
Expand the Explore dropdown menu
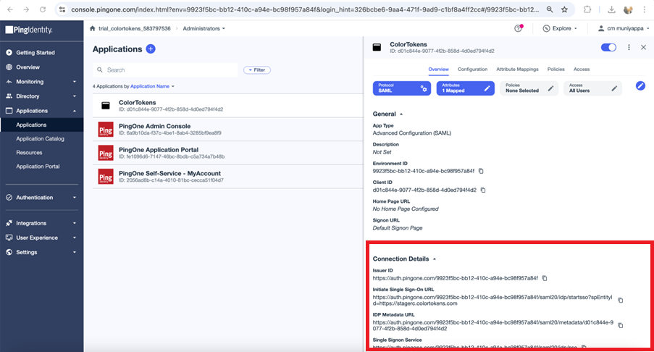[x=560, y=28]
